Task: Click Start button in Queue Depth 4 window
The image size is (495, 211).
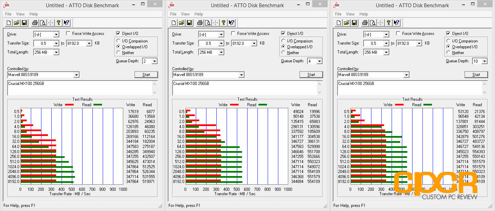Action: (x=311, y=75)
